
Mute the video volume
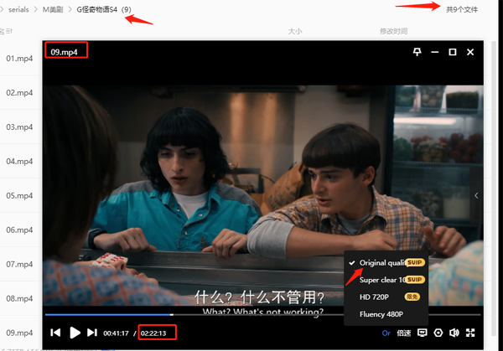[454, 333]
